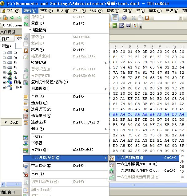This screenshot has height=196, width=187.
Task: Select 十六进制编辑/EBCDIC submenu item
Action: (x=144, y=164)
